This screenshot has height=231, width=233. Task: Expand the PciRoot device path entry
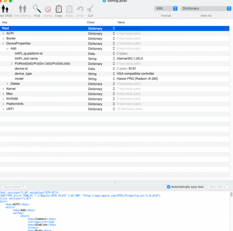point(12,64)
